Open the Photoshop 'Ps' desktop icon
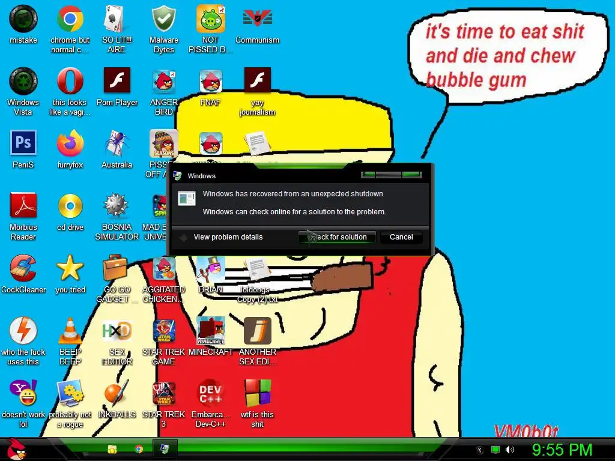The height and width of the screenshot is (461, 615). point(23,143)
